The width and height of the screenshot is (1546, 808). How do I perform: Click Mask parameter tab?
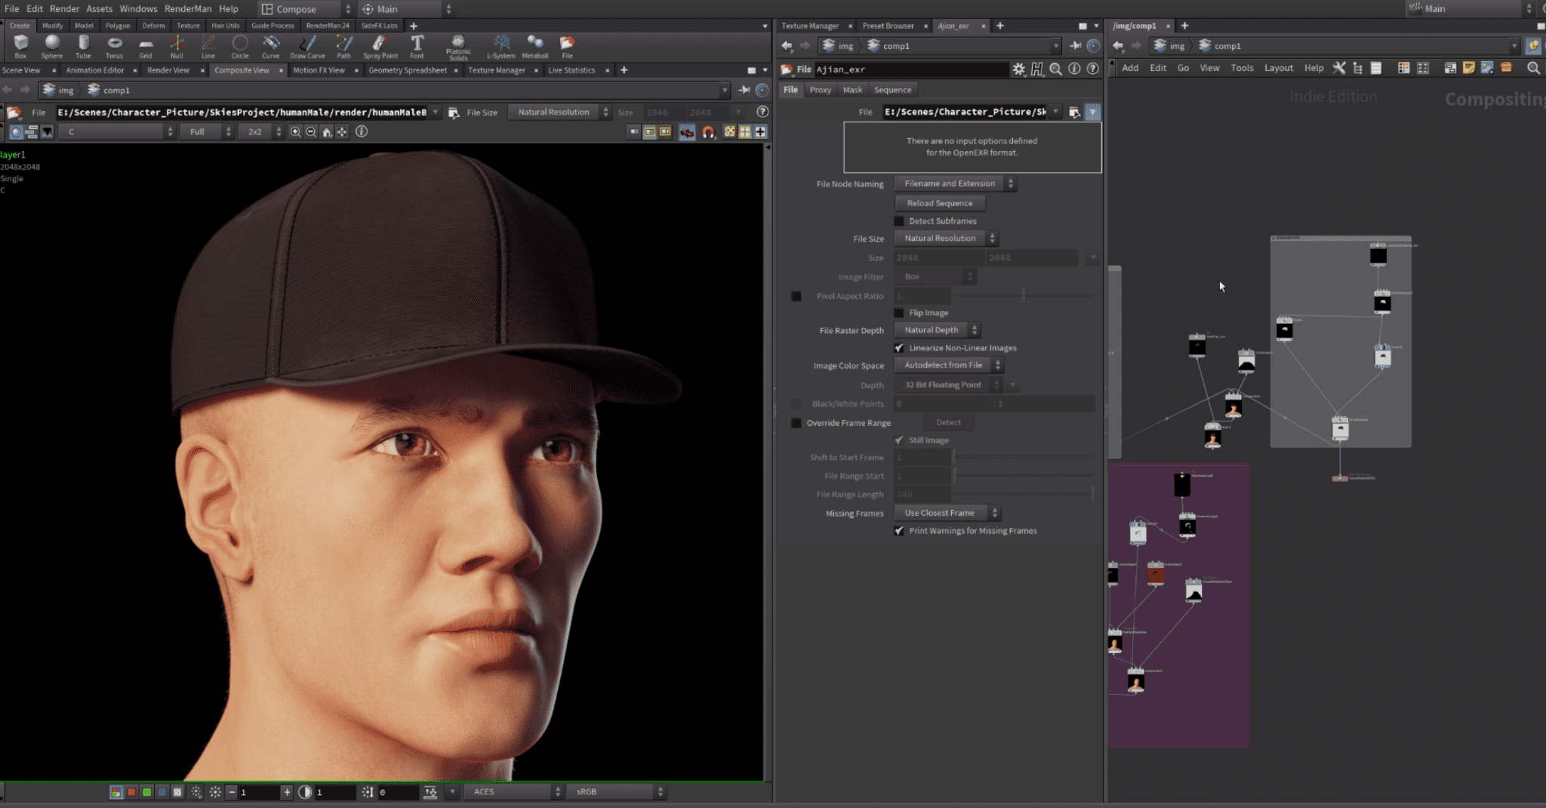pos(852,90)
